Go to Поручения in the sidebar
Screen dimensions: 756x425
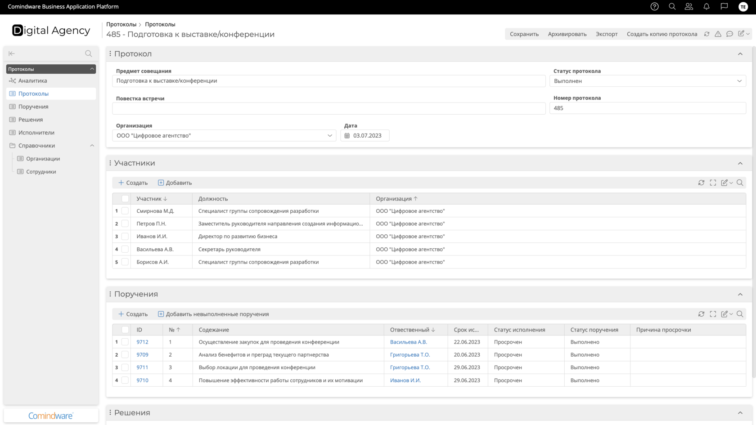pos(33,107)
